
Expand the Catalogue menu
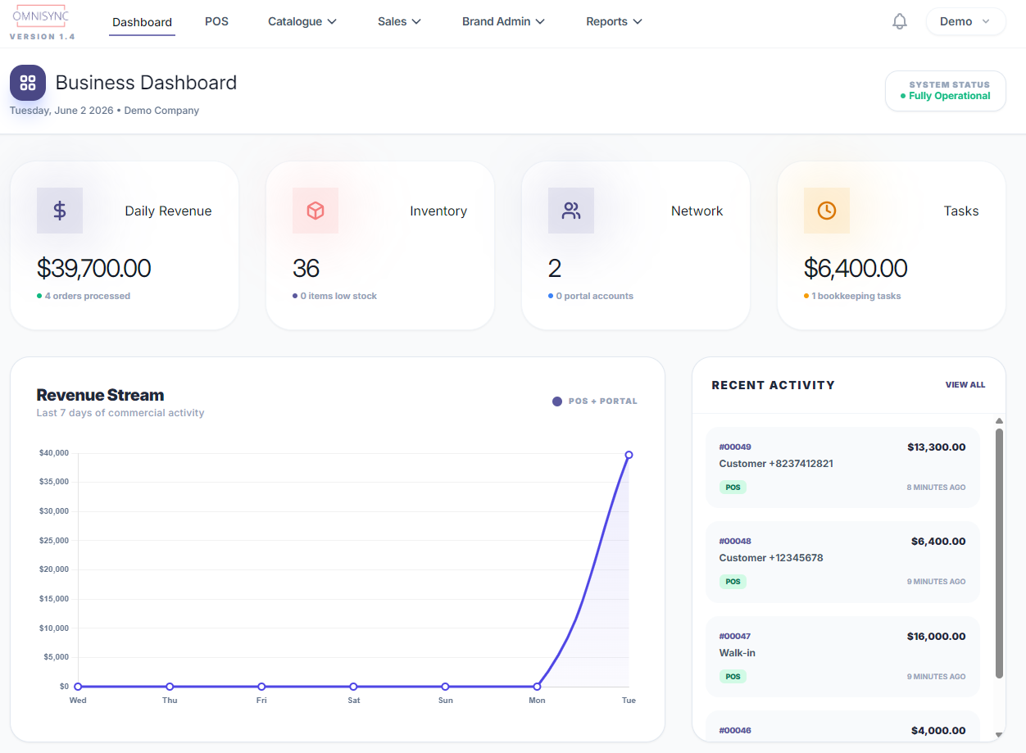click(302, 21)
